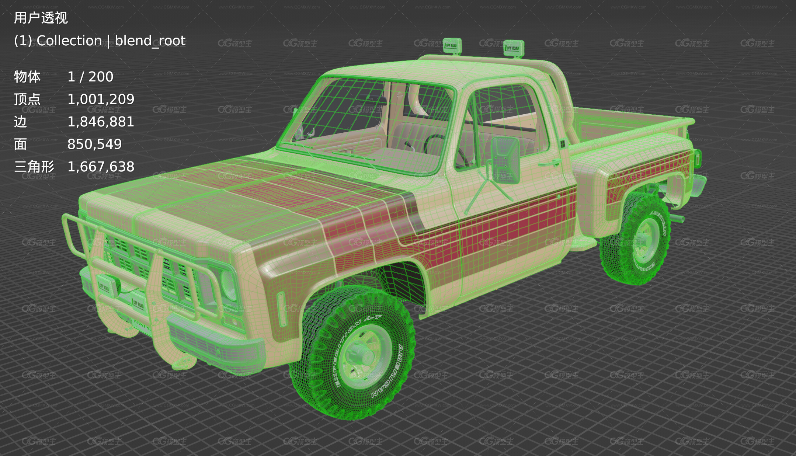
Task: Select the left roof-mounted off-road light
Action: (452, 46)
